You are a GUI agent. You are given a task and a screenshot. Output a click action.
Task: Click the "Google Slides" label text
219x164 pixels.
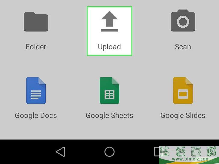pos(183,116)
